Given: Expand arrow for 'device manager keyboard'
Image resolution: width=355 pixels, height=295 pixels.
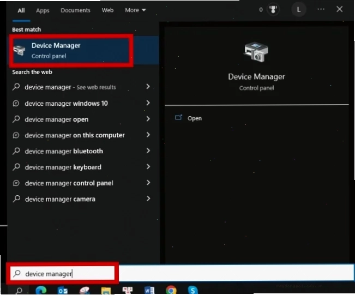Looking at the screenshot, I should pos(148,167).
